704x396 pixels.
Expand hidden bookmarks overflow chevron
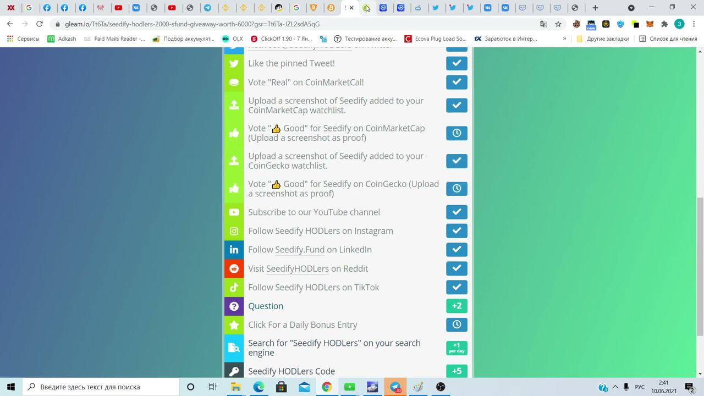(564, 39)
